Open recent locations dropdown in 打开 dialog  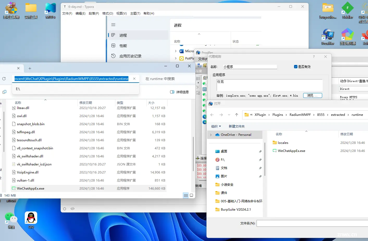point(229,115)
